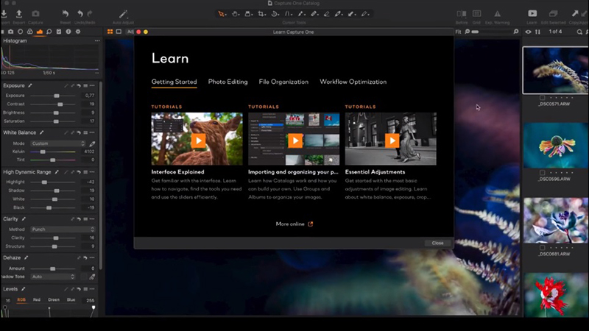Viewport: 589px width, 331px height.
Task: Open the Metadata info tool tab
Action: pyautogui.click(x=68, y=32)
